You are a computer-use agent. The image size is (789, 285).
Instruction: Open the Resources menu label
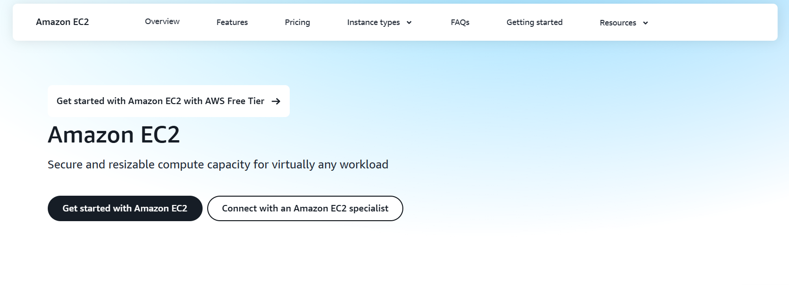coord(617,23)
